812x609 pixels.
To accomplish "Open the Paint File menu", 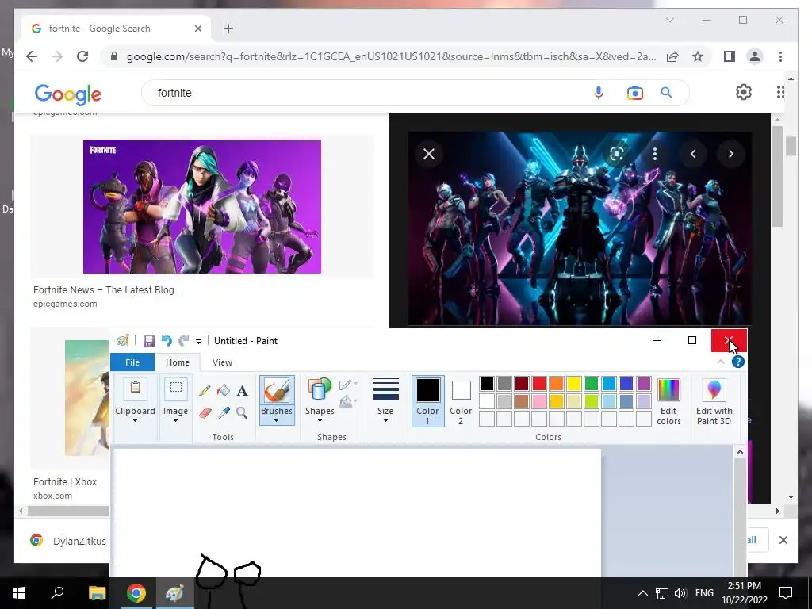I will click(x=132, y=362).
